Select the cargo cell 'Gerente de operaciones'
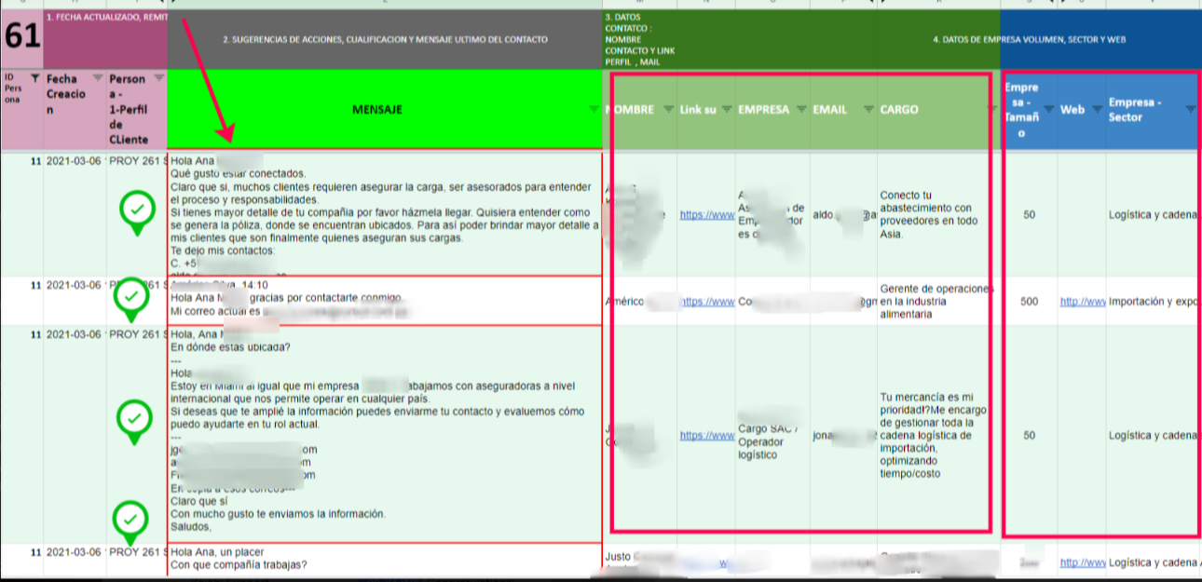This screenshot has height=582, width=1202. pyautogui.click(x=938, y=301)
